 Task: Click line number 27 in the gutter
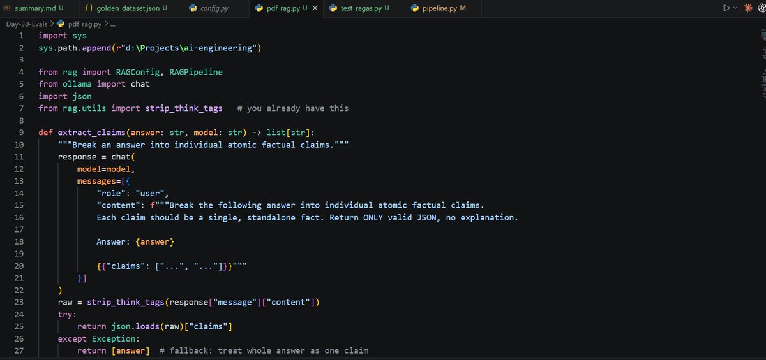(19, 350)
